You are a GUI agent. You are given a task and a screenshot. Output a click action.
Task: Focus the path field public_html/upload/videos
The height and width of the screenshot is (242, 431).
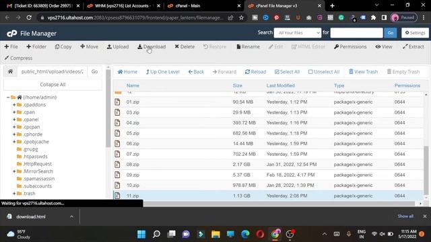(53, 71)
